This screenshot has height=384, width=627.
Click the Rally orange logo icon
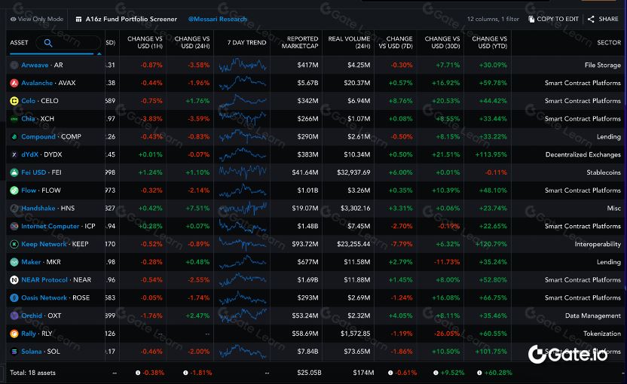click(x=14, y=334)
